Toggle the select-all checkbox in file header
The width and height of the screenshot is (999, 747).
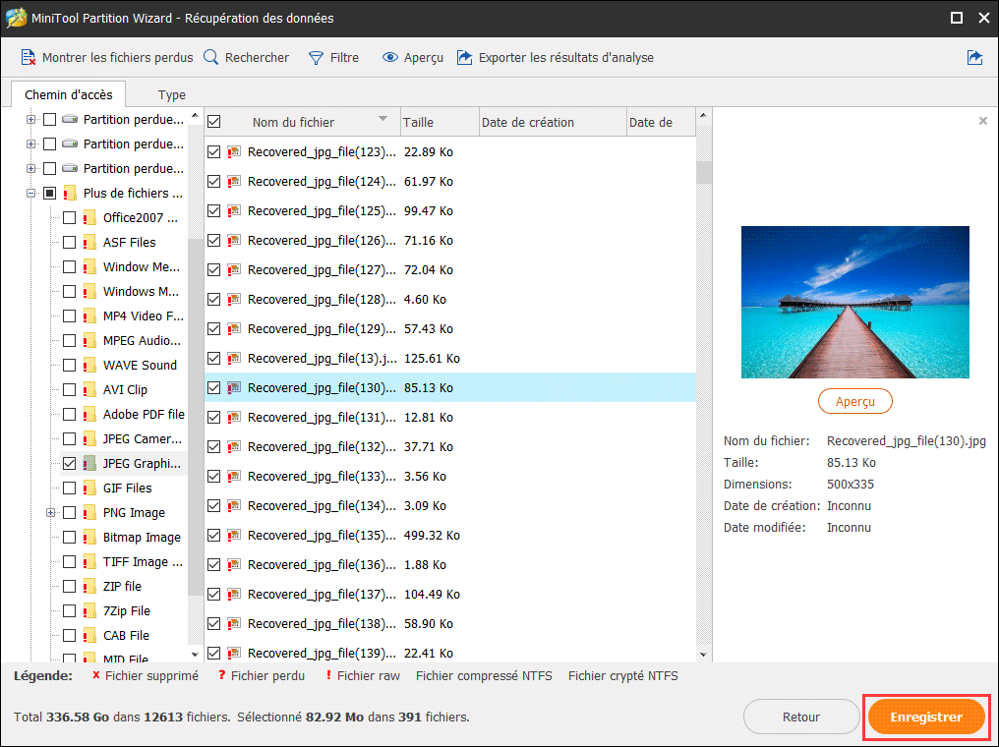coord(213,122)
